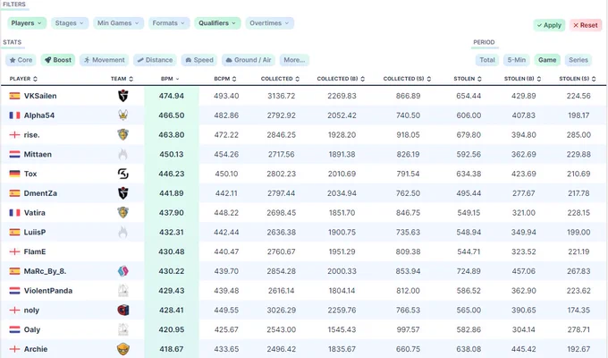Open the Stages filter dropdown
Image resolution: width=608 pixels, height=358 pixels.
pyautogui.click(x=70, y=23)
